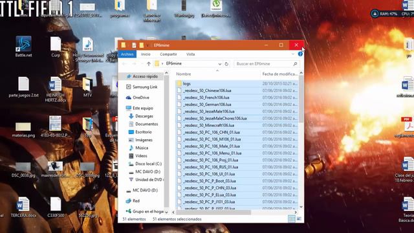Select DSC_0038.jpg desktop image
Image resolution: width=414 pixels, height=233 pixels.
(23, 170)
